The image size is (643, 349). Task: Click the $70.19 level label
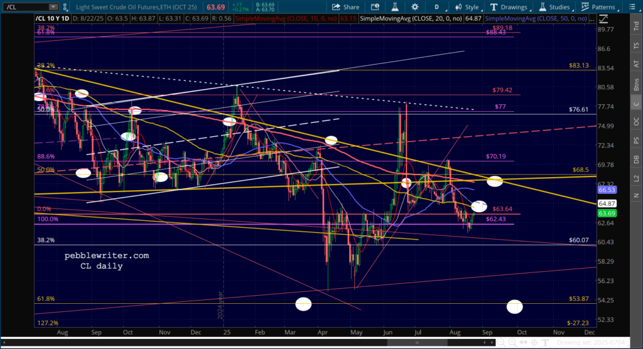point(496,156)
